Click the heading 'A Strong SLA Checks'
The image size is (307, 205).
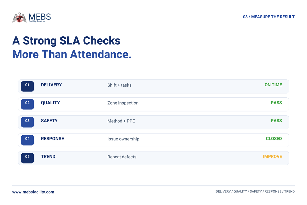[67, 41]
